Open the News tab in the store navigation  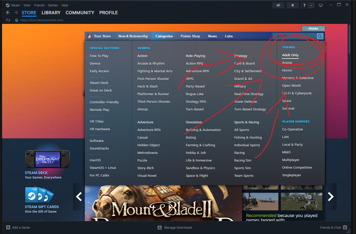point(212,36)
